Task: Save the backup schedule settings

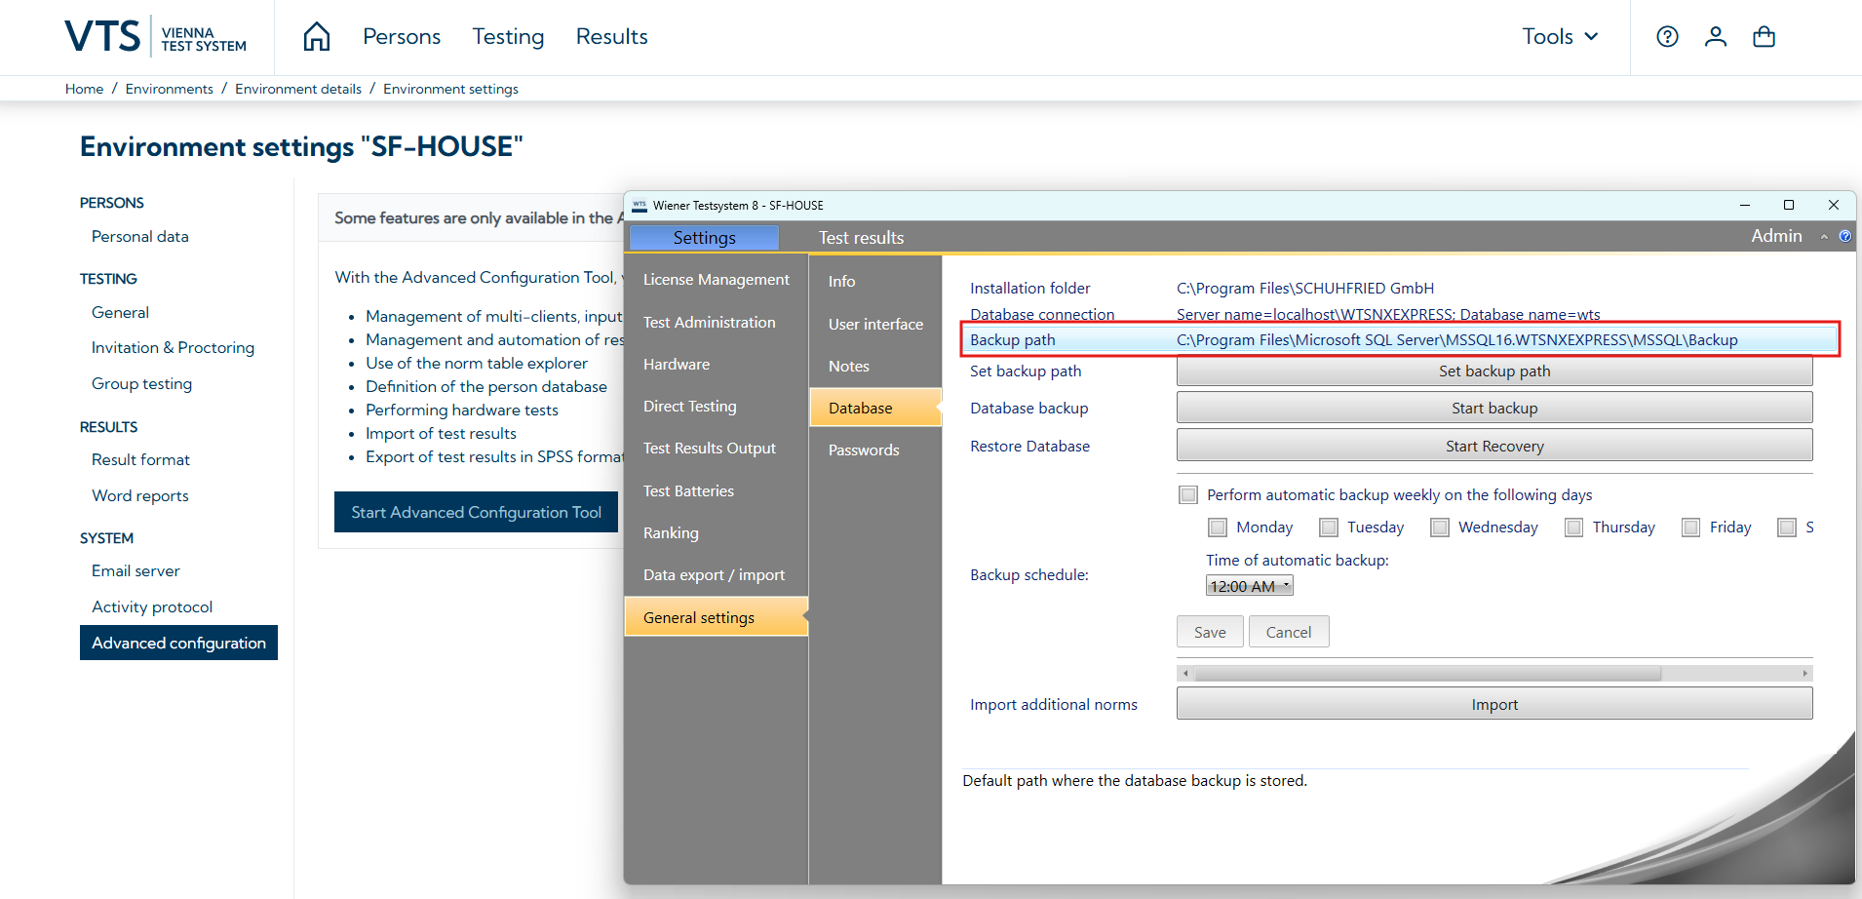Action: click(x=1210, y=632)
